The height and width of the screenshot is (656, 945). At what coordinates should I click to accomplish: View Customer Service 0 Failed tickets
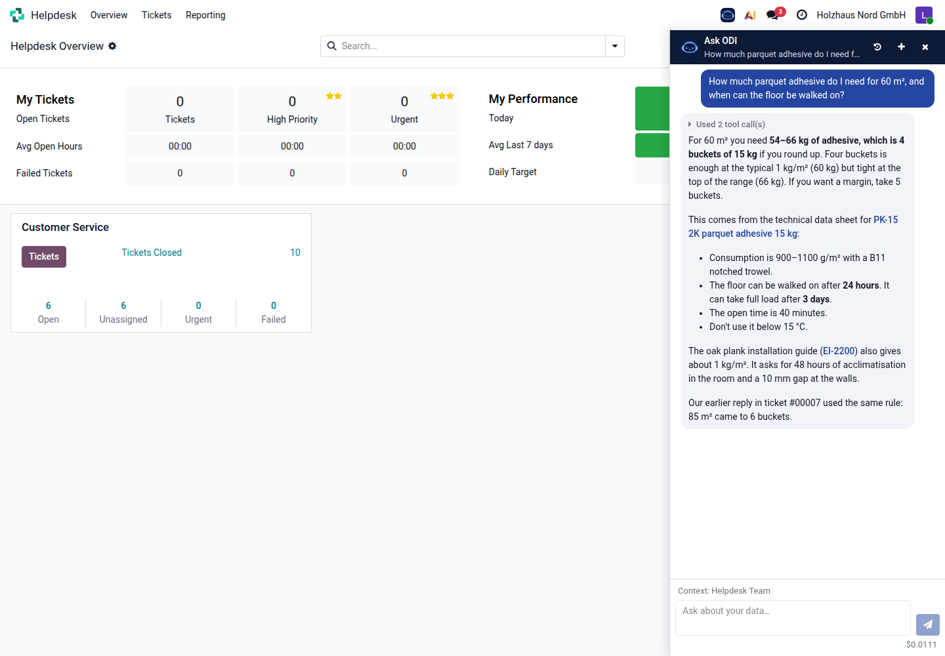click(274, 312)
